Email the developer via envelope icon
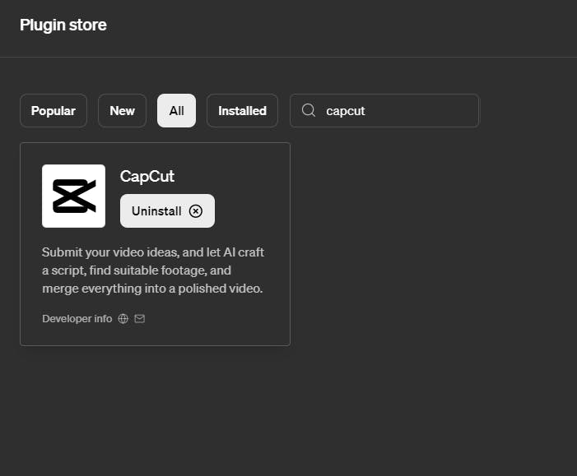Viewport: 577px width, 476px height. [139, 319]
